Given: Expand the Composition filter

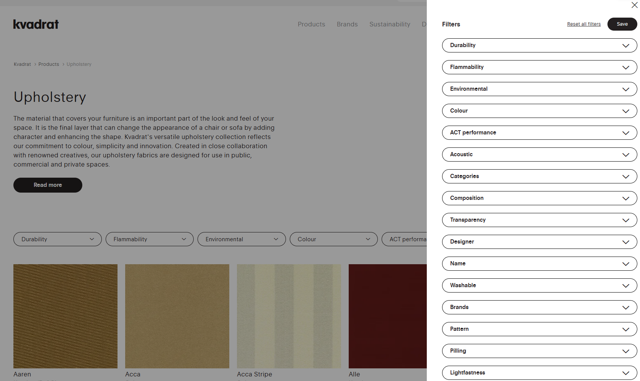Looking at the screenshot, I should [x=539, y=198].
